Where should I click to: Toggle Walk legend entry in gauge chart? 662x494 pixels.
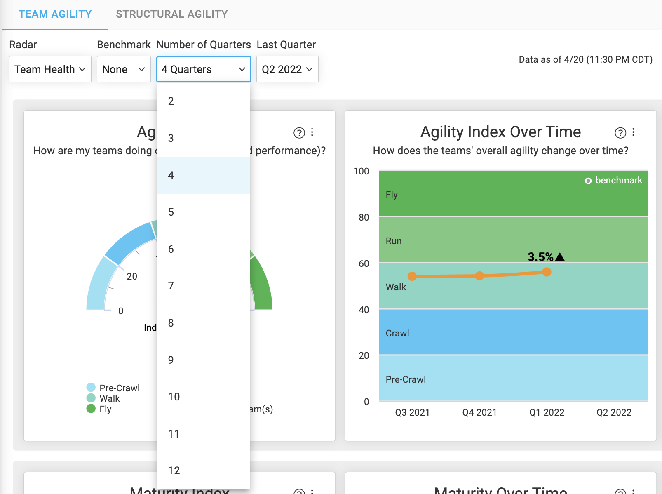click(x=103, y=398)
